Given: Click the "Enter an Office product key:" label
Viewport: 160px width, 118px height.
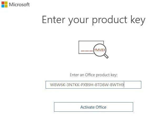Looking at the screenshot, I should [x=94, y=75].
